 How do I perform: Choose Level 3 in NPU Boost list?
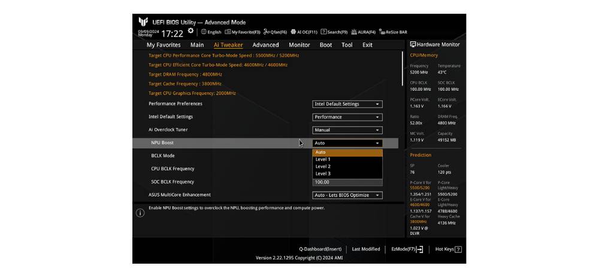click(347, 174)
